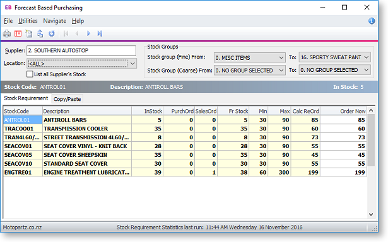Click SalesOrd value 1 for ENGTRE01

coord(206,173)
